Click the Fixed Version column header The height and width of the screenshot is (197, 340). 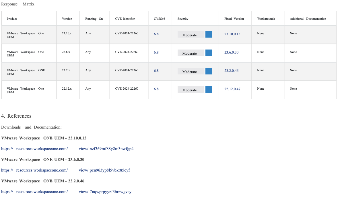click(x=234, y=19)
